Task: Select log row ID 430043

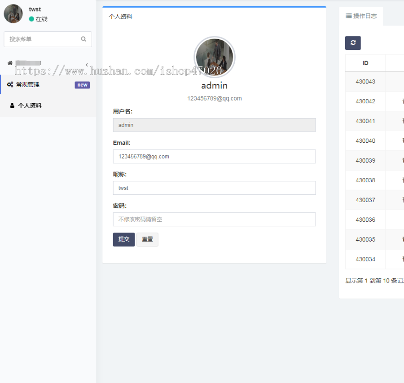Action: pos(365,82)
